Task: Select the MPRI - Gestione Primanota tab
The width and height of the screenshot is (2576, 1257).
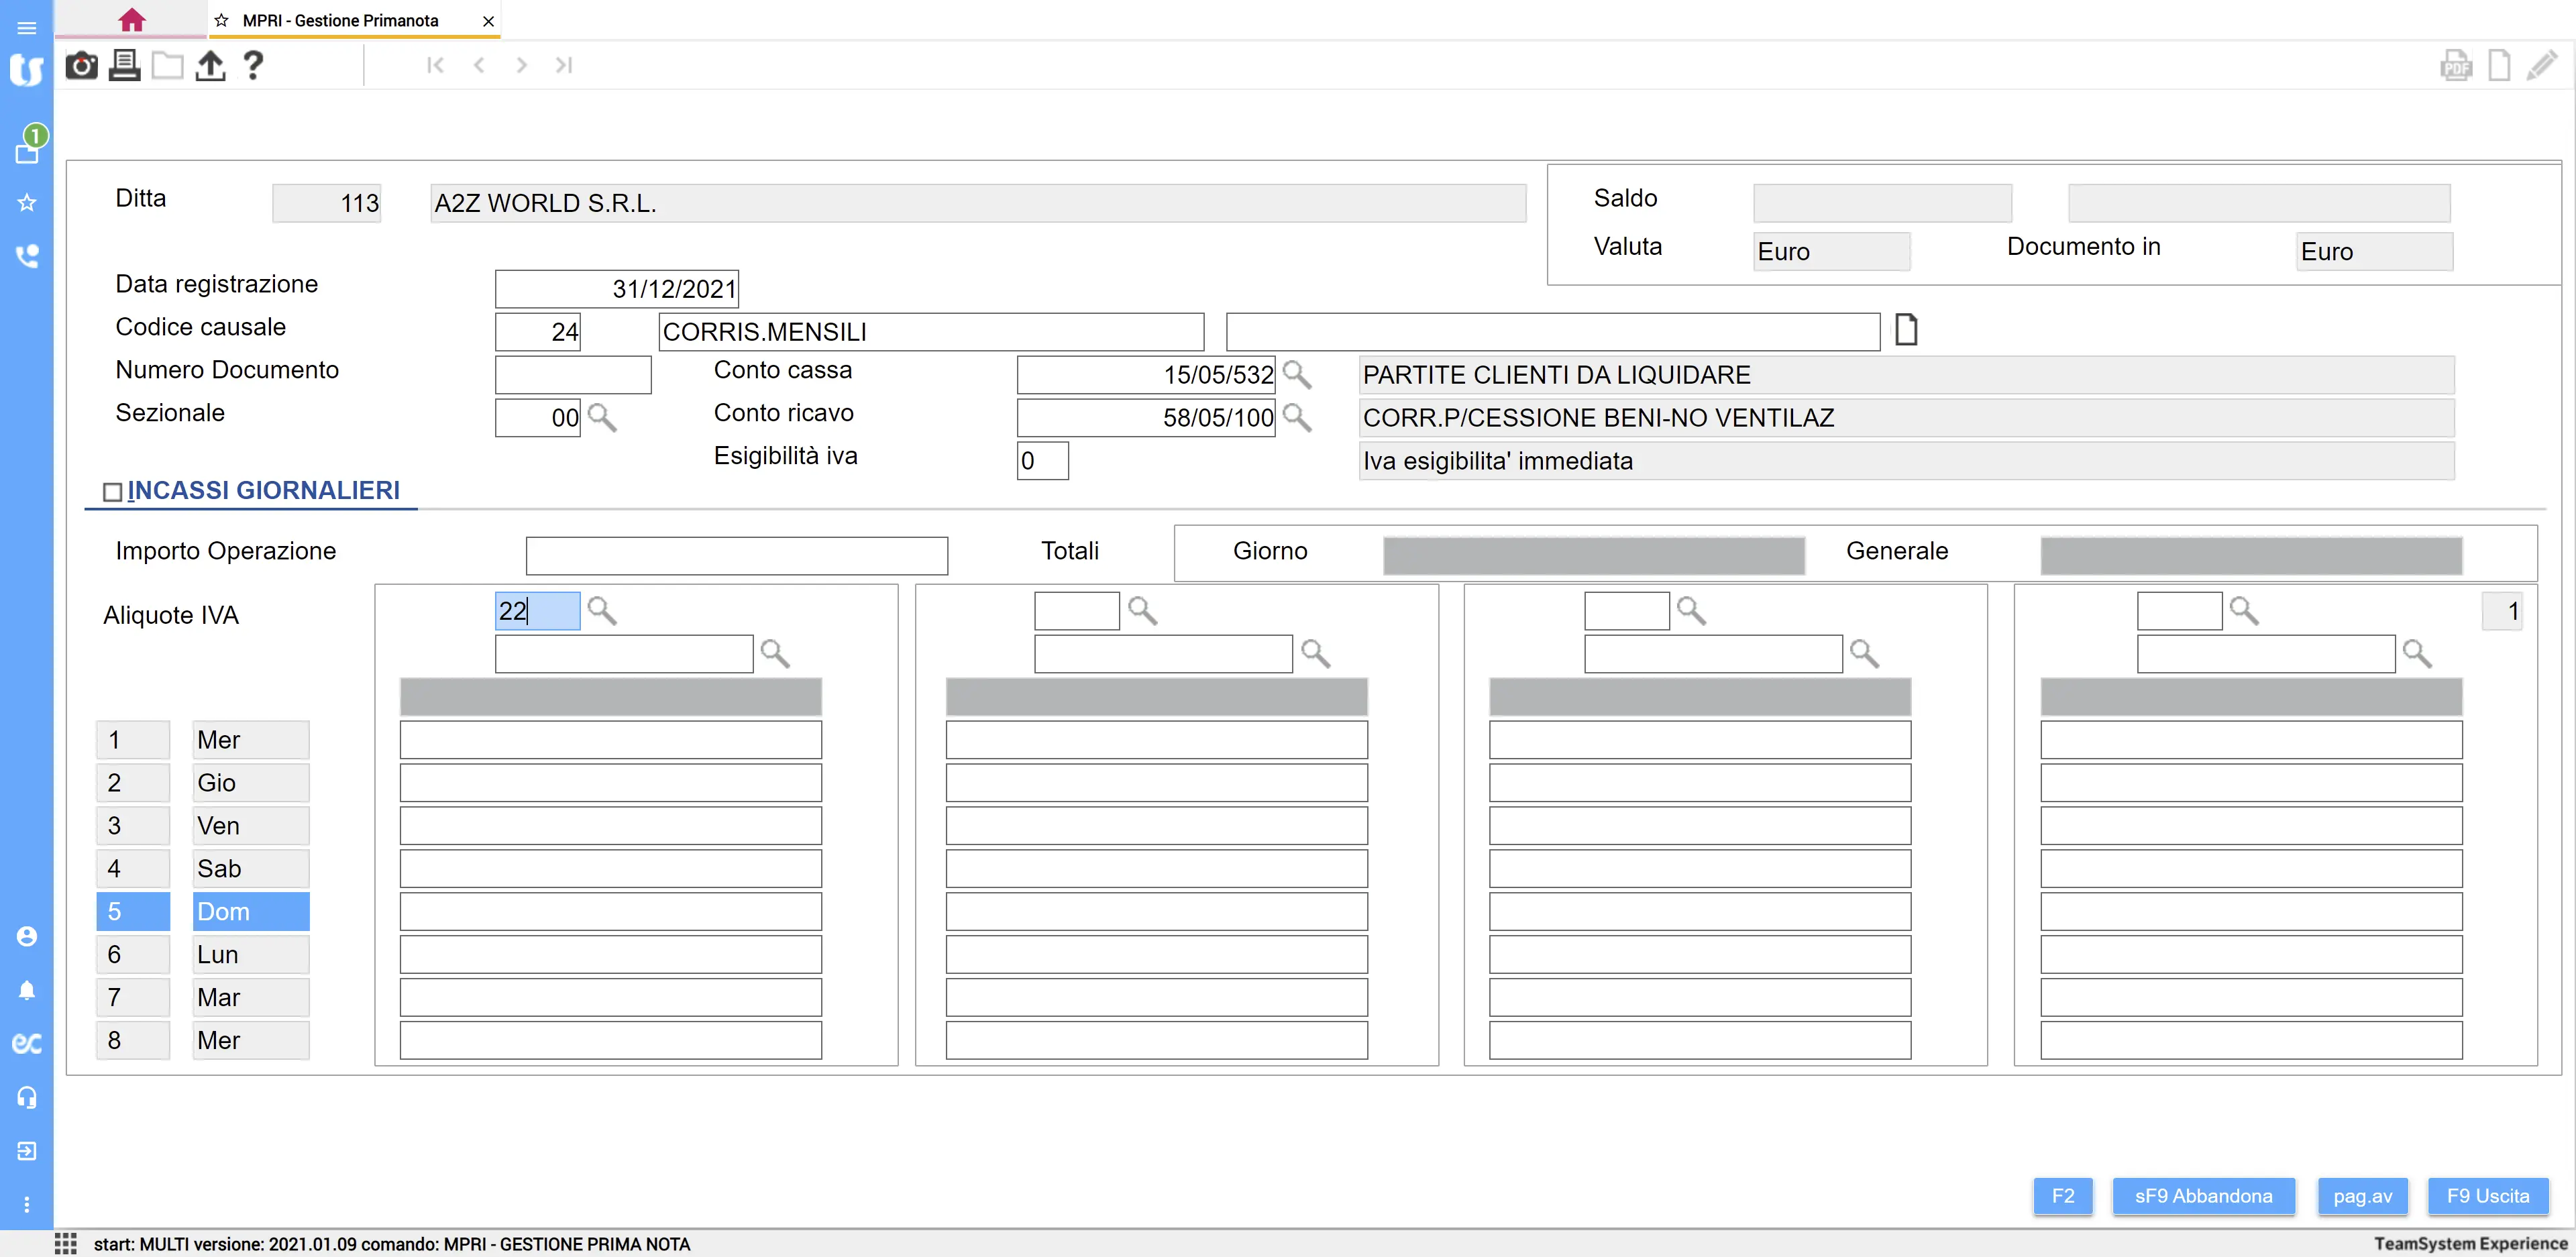Action: click(x=340, y=20)
